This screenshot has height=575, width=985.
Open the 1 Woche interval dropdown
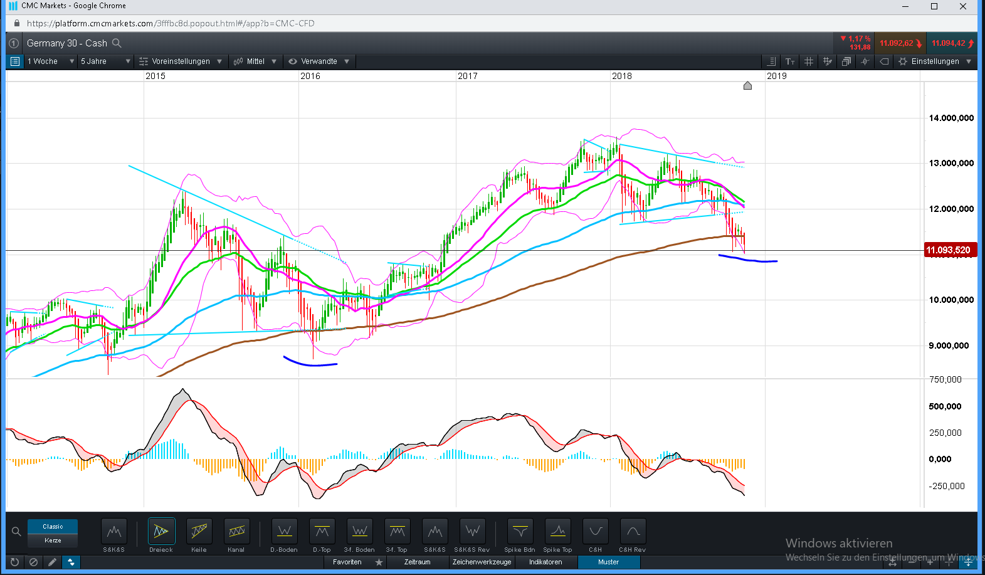click(x=50, y=61)
